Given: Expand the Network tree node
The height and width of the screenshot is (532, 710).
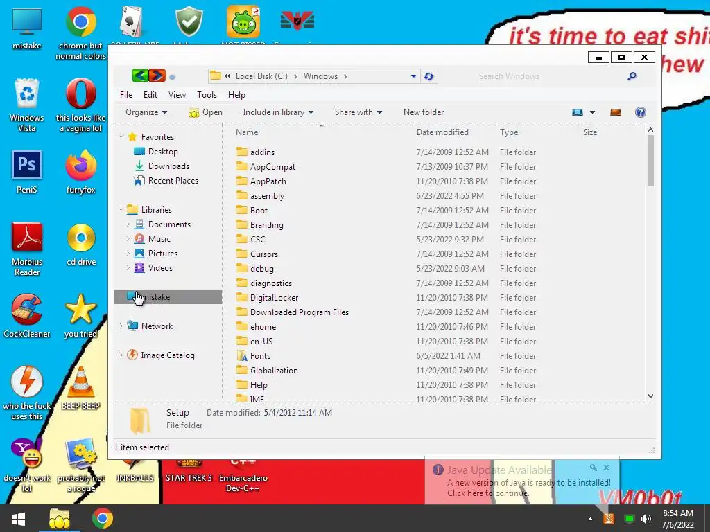Looking at the screenshot, I should [x=121, y=326].
